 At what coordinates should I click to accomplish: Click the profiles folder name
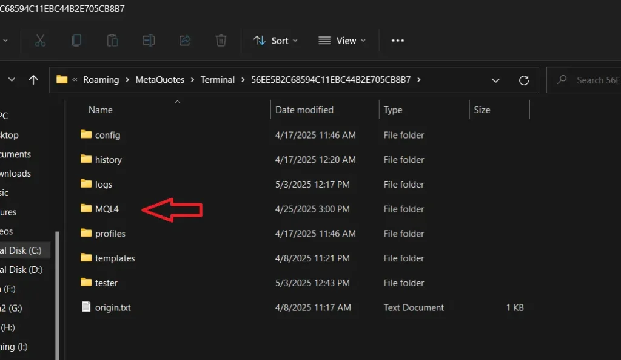[x=110, y=234]
